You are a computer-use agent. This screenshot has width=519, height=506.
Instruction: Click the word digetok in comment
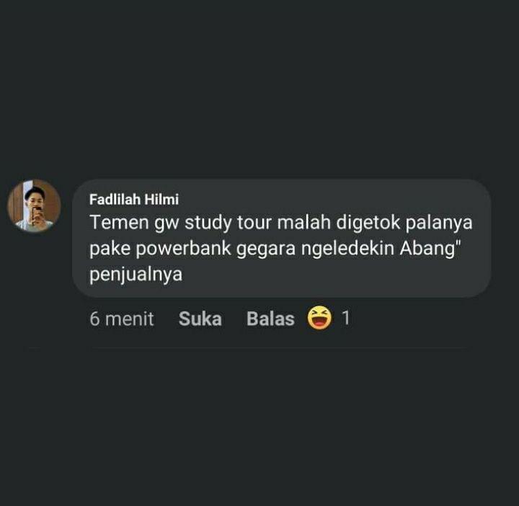pos(368,223)
